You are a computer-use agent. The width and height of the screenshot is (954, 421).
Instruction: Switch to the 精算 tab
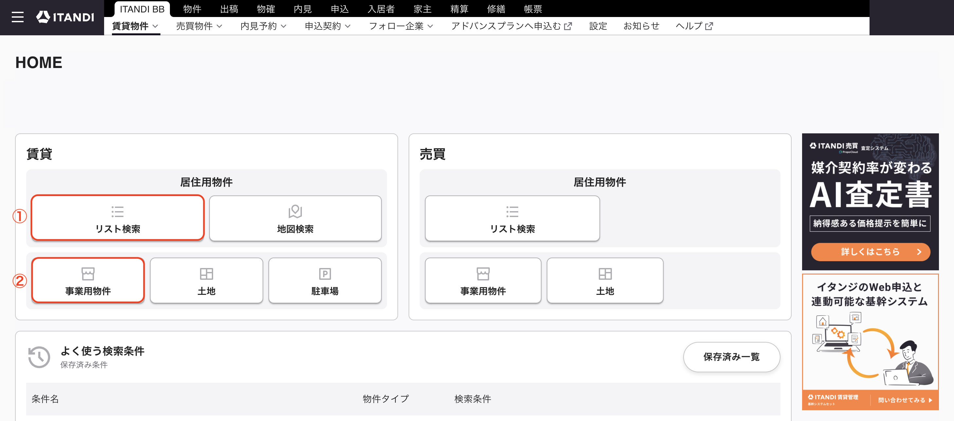tap(459, 9)
